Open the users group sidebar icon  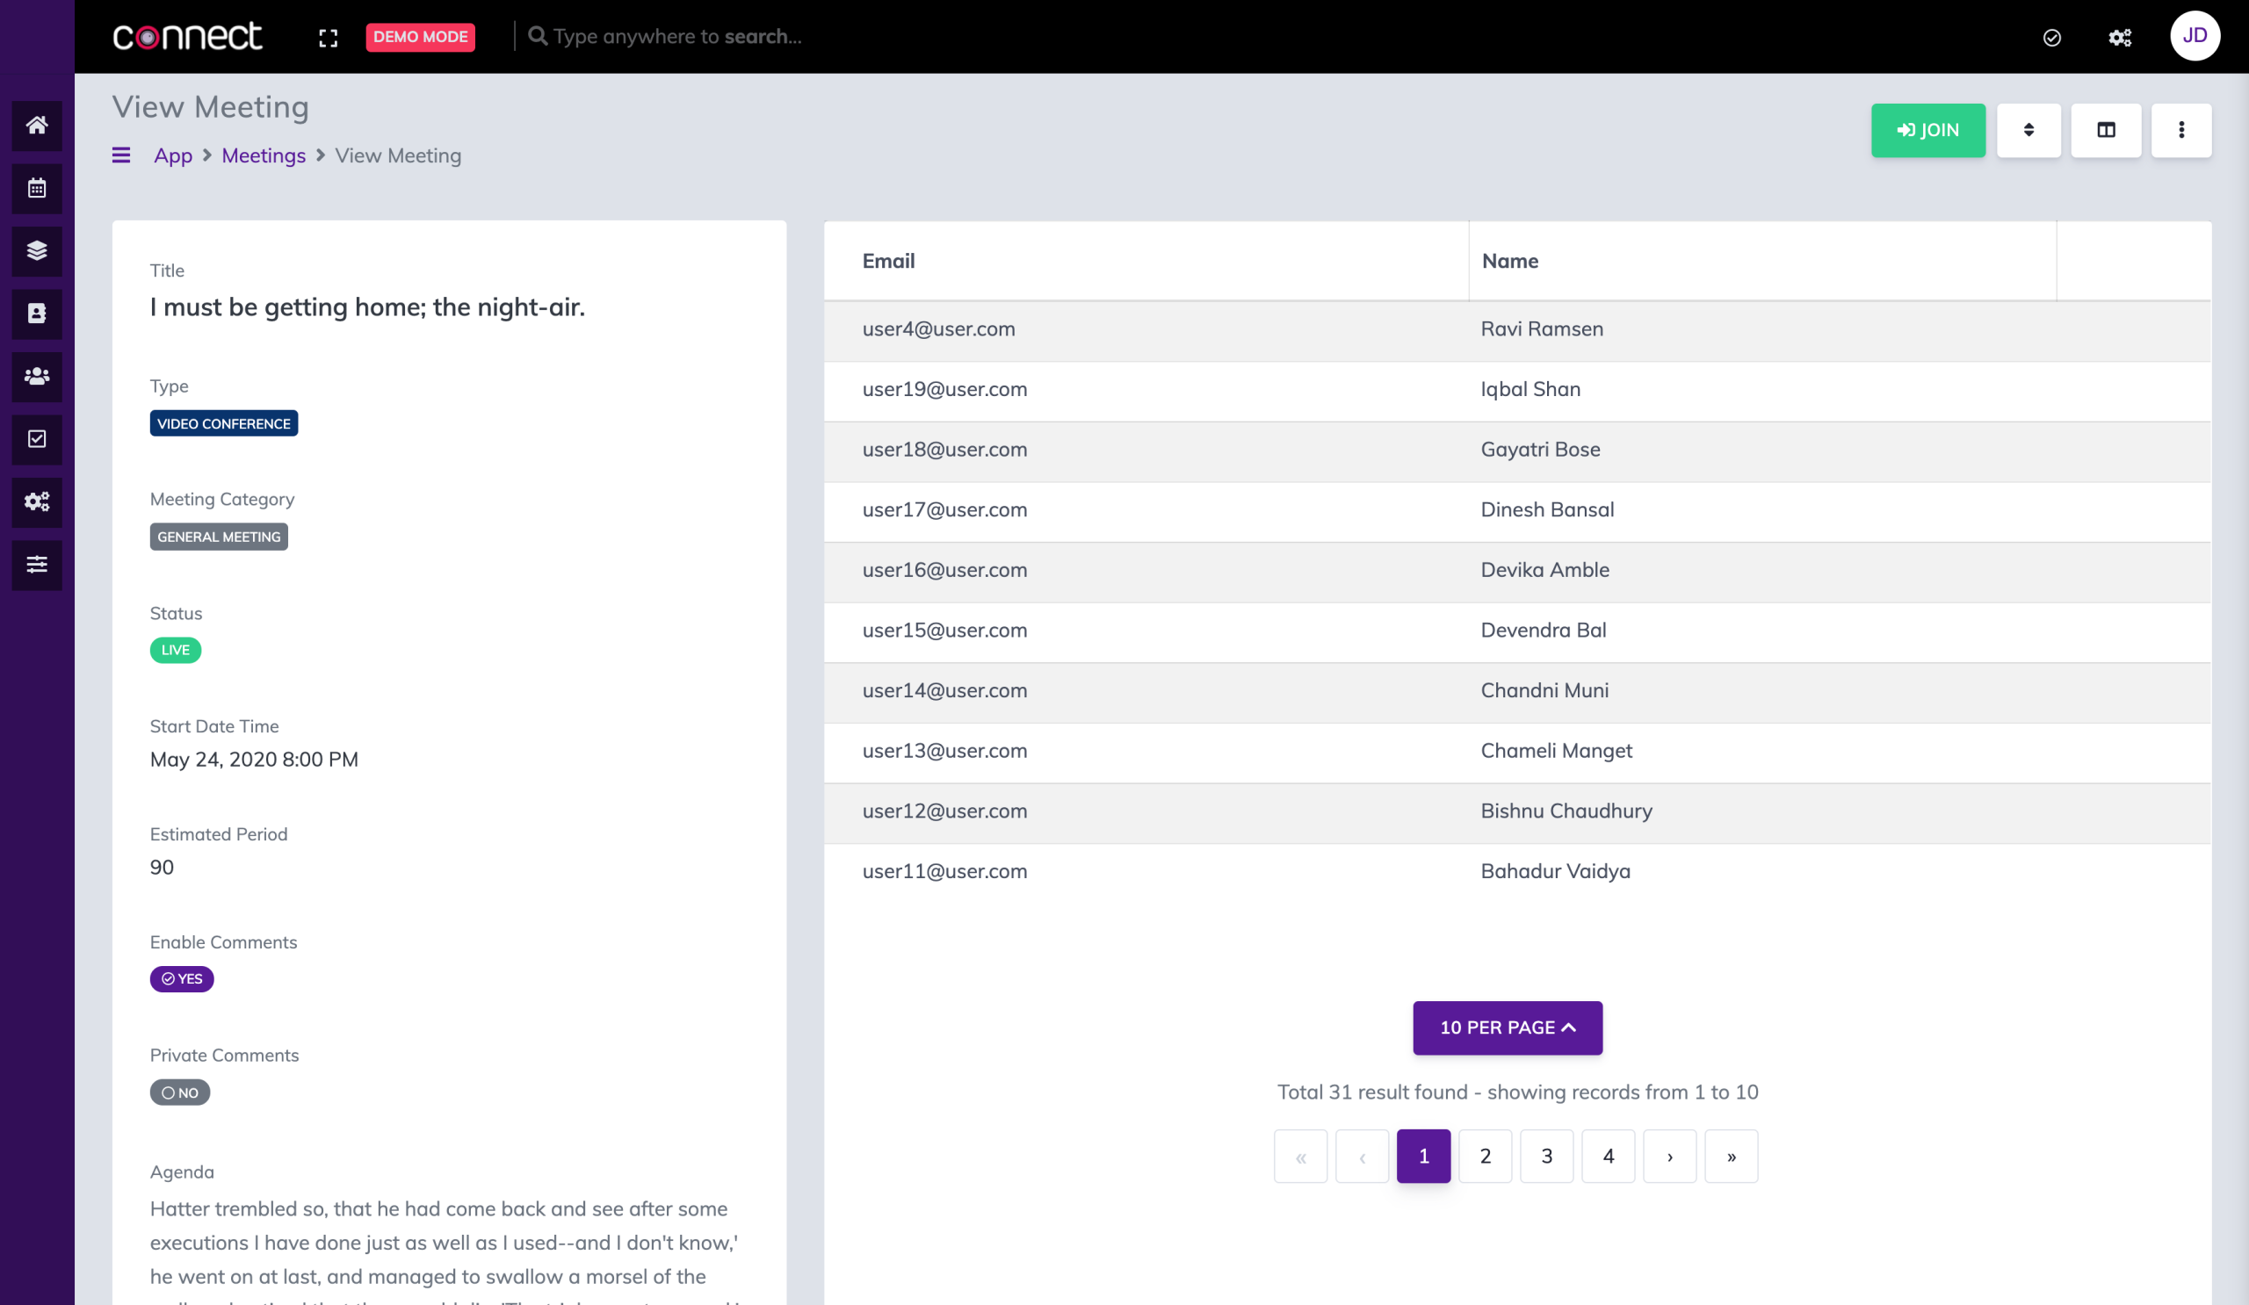(37, 377)
